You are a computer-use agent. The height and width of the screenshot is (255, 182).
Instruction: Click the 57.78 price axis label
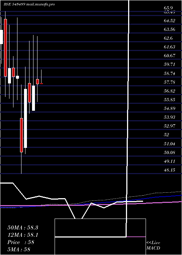(x=170, y=82)
